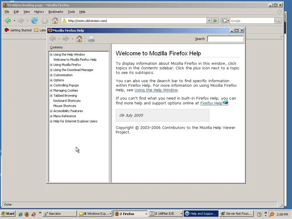The image size is (292, 219).
Task: Select Keyboard Shortcuts in Contents
Action: point(67,101)
